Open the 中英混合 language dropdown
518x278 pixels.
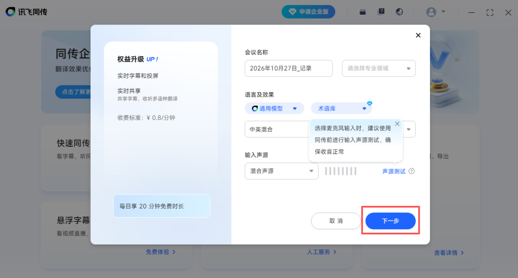[x=277, y=129]
